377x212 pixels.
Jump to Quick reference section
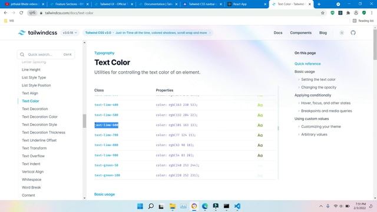[307, 64]
